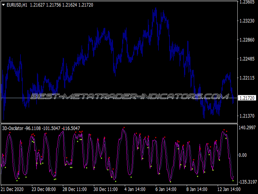Click the 1.22115 price scale label
The image size is (258, 194).
click(247, 78)
